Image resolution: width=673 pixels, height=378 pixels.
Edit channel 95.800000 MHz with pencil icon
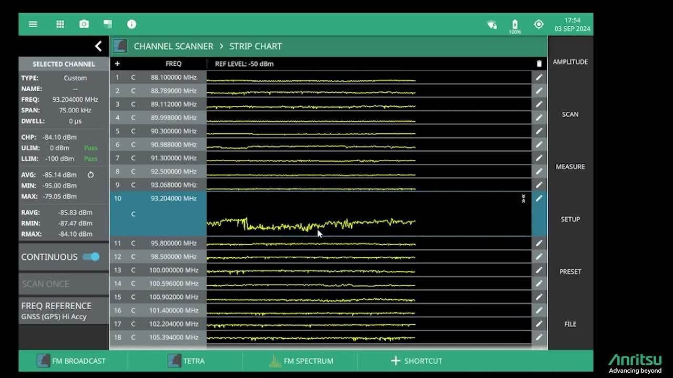[x=539, y=243]
